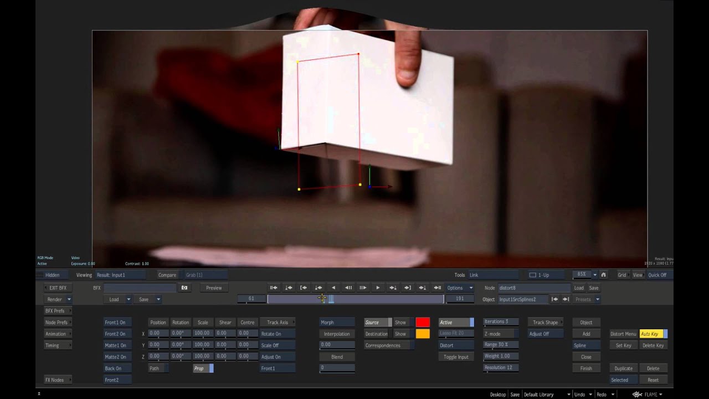Click the orange Destination color swatch
Screen dimensions: 709x399
423,334
